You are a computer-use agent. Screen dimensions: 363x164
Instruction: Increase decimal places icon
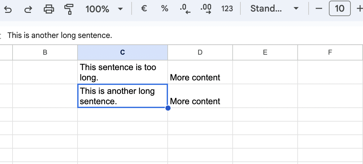click(x=206, y=9)
